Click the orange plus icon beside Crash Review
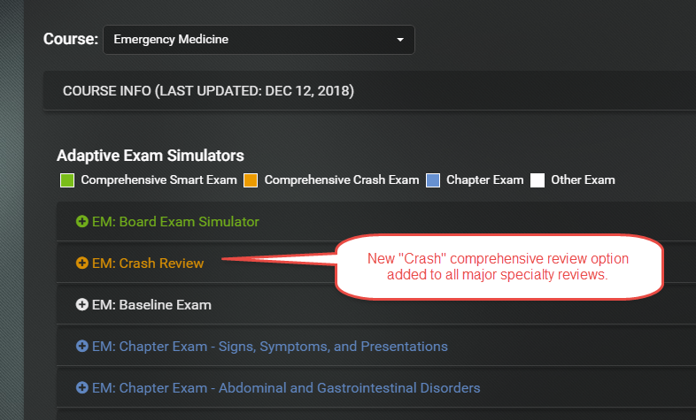Viewport: 696px width, 420px height. 82,263
